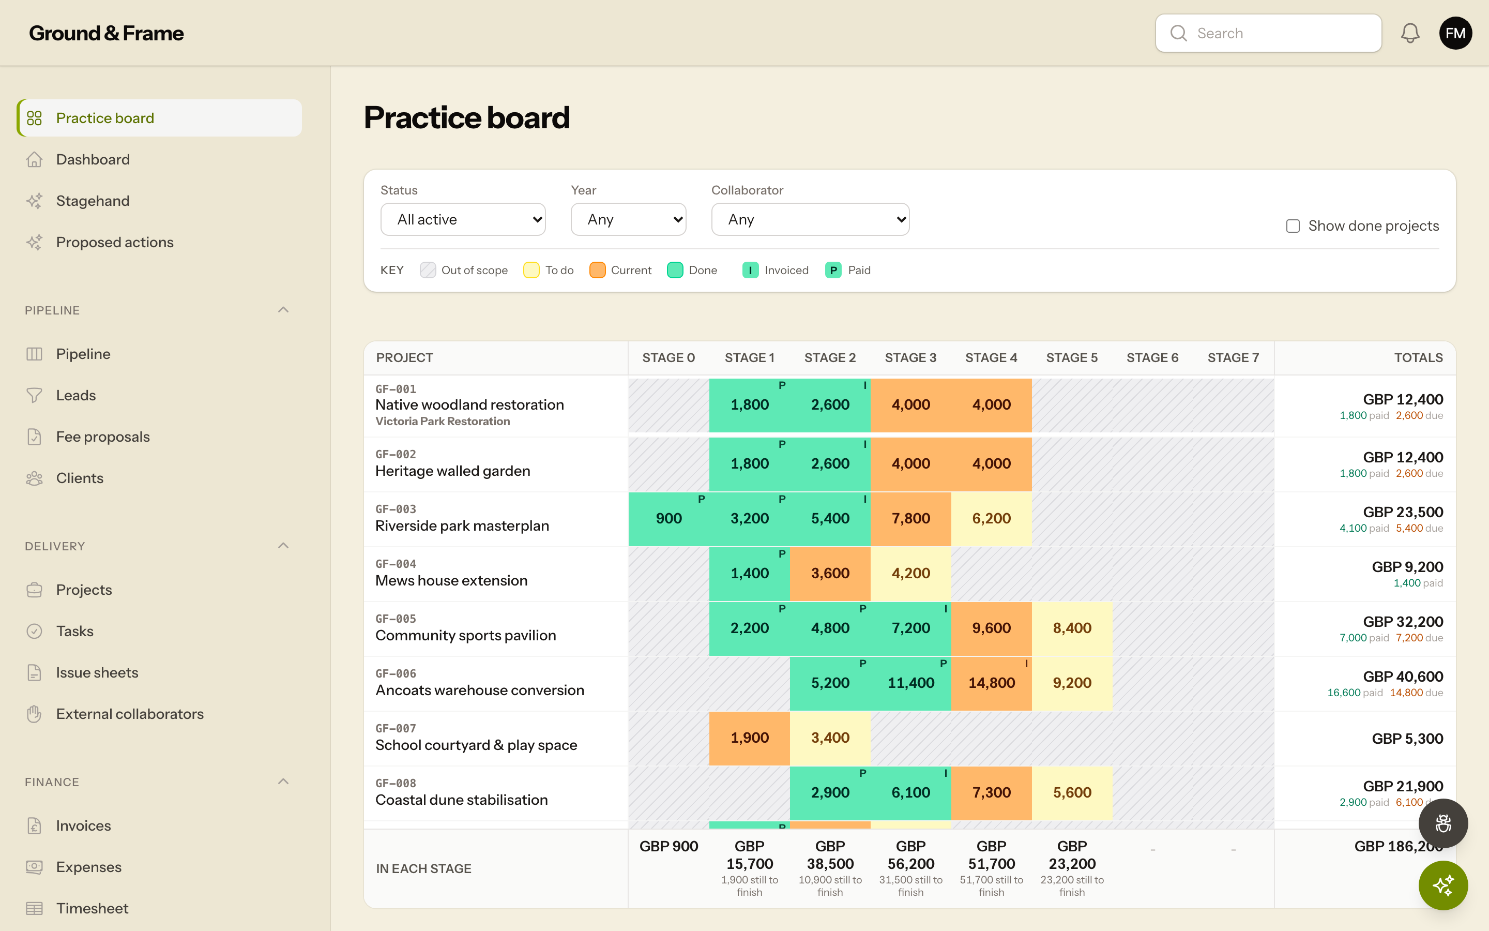The image size is (1489, 931).
Task: Click the 14,800 cell for Ancoats warehouse
Action: (991, 683)
